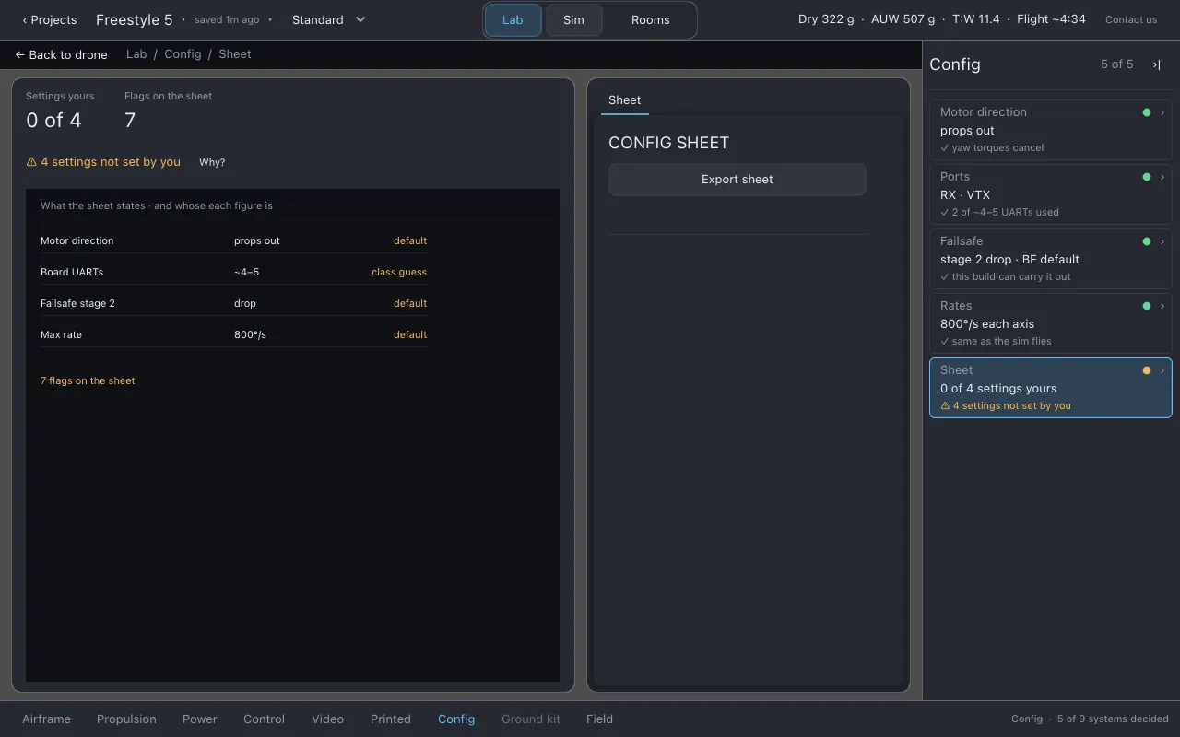Image resolution: width=1180 pixels, height=737 pixels.
Task: Click the Export sheet button
Action: pyautogui.click(x=737, y=180)
